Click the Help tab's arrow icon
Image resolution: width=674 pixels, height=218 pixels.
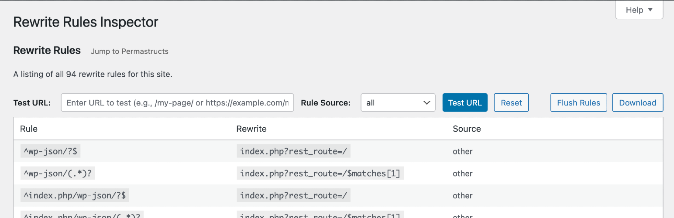click(x=650, y=10)
